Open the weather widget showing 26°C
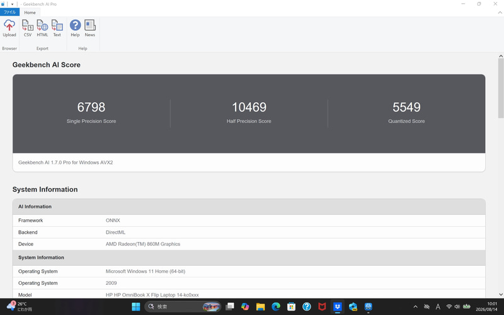 point(20,306)
